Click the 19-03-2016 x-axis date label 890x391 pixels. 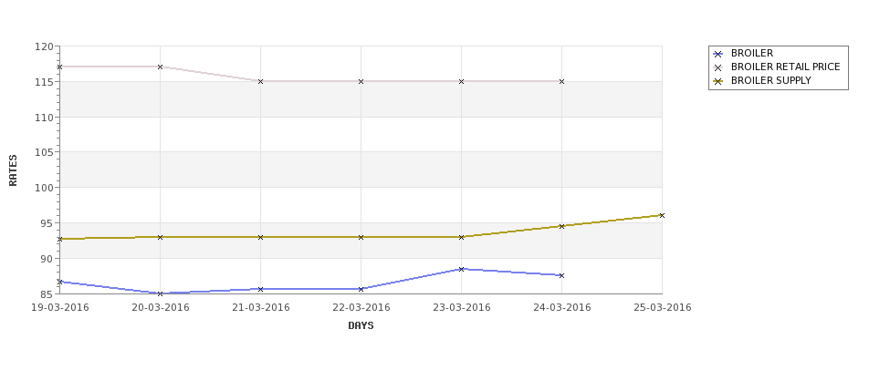[59, 308]
